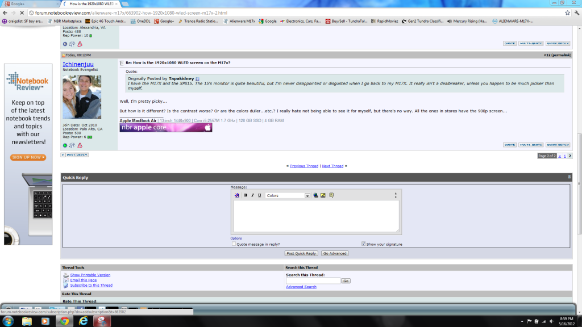Click inside the Quick Reply message box

pos(316,216)
